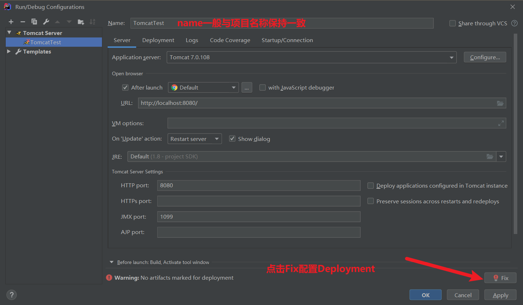The width and height of the screenshot is (523, 305).
Task: Toggle Show dialog checkbox
Action: point(232,139)
